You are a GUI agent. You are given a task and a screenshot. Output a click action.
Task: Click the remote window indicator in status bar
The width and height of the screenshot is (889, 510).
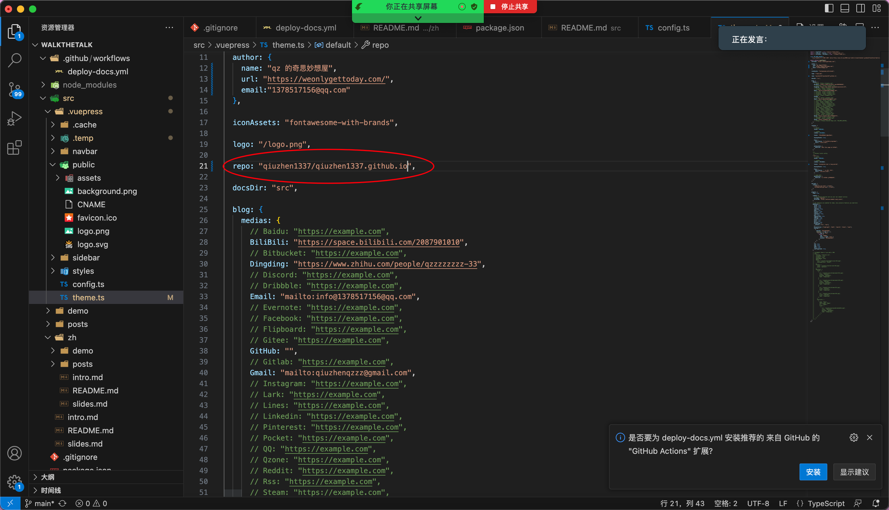10,503
